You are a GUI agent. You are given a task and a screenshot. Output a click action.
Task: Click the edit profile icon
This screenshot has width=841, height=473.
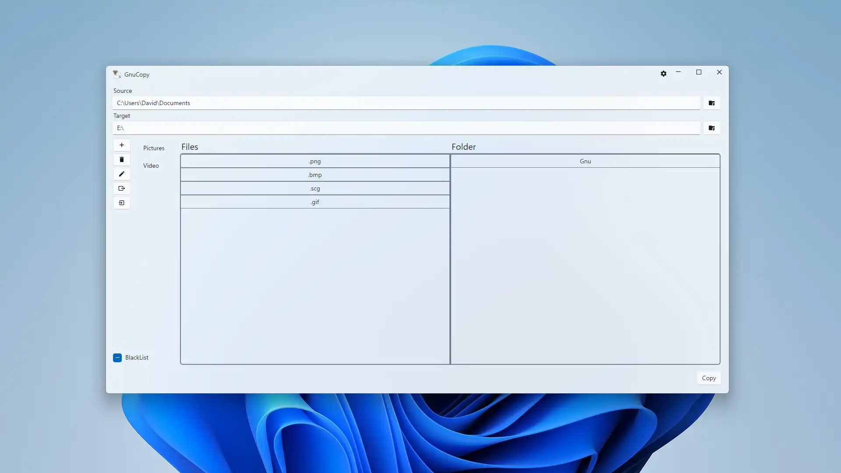[x=121, y=173]
